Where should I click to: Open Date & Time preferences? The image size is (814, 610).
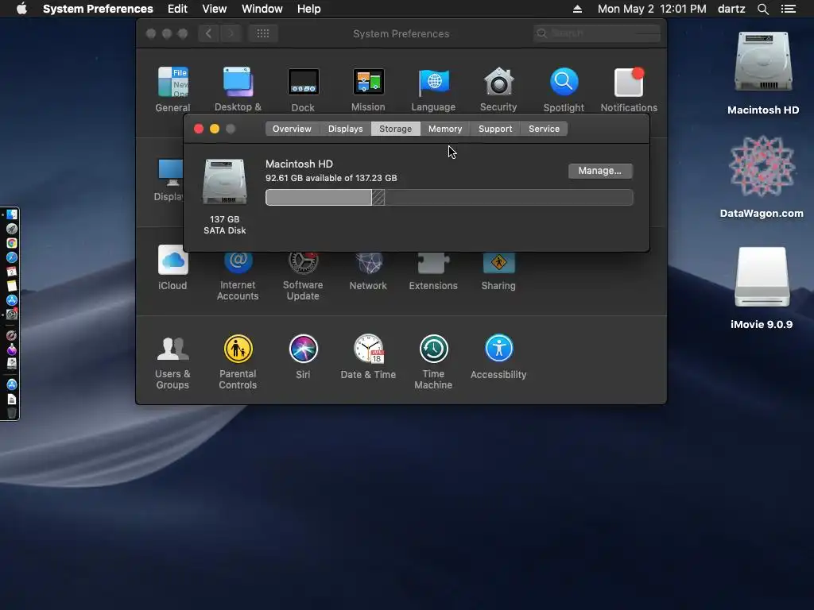point(368,357)
